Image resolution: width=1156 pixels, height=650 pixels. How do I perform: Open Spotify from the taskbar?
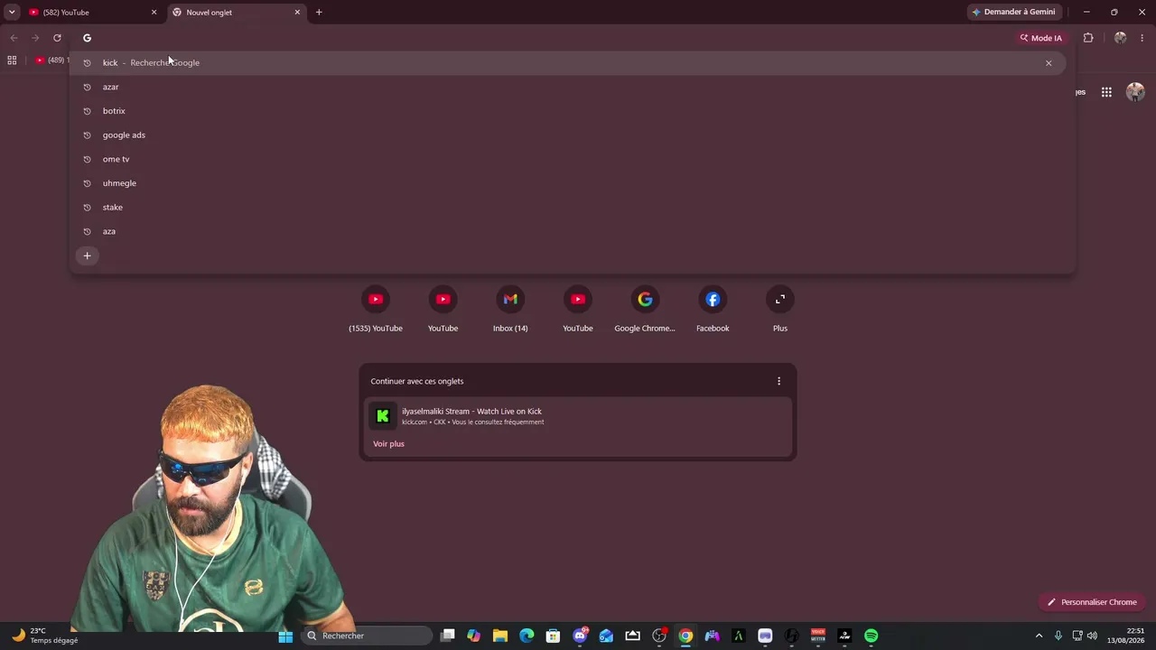871,636
